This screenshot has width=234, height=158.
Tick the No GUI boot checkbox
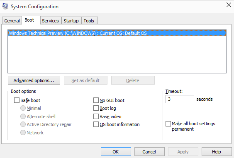pyautogui.click(x=96, y=100)
